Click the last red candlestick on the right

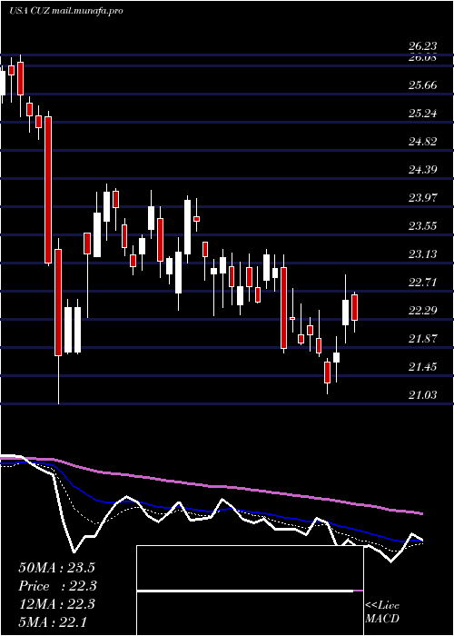tap(355, 307)
